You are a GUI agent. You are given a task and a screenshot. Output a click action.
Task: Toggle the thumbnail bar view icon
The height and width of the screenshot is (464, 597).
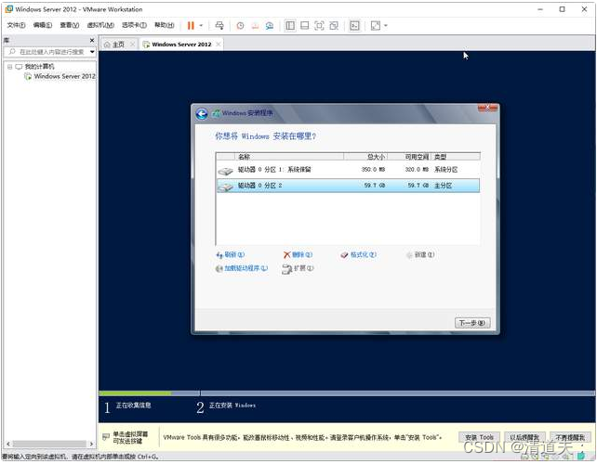click(x=305, y=25)
